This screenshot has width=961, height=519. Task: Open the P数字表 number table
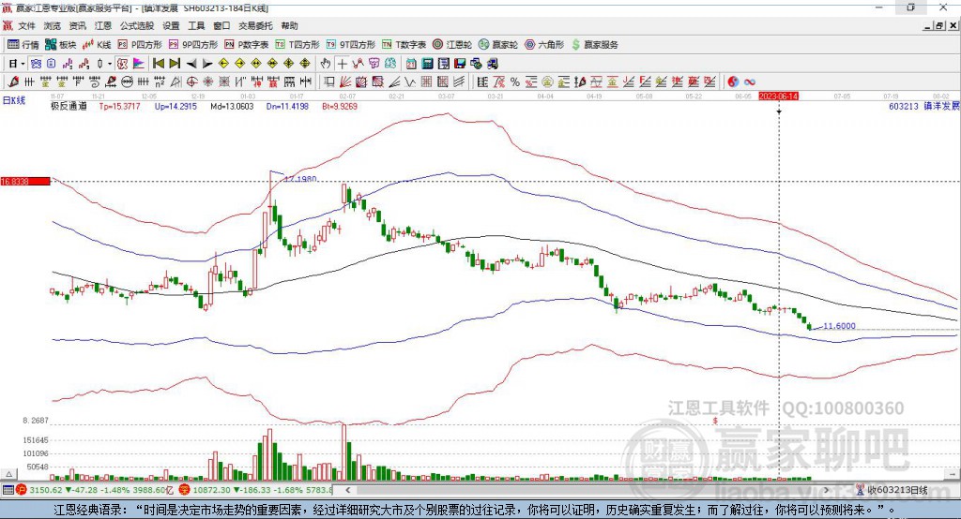(247, 45)
